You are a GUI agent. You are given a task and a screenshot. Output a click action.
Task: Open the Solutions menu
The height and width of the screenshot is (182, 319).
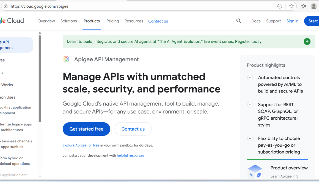tap(68, 21)
